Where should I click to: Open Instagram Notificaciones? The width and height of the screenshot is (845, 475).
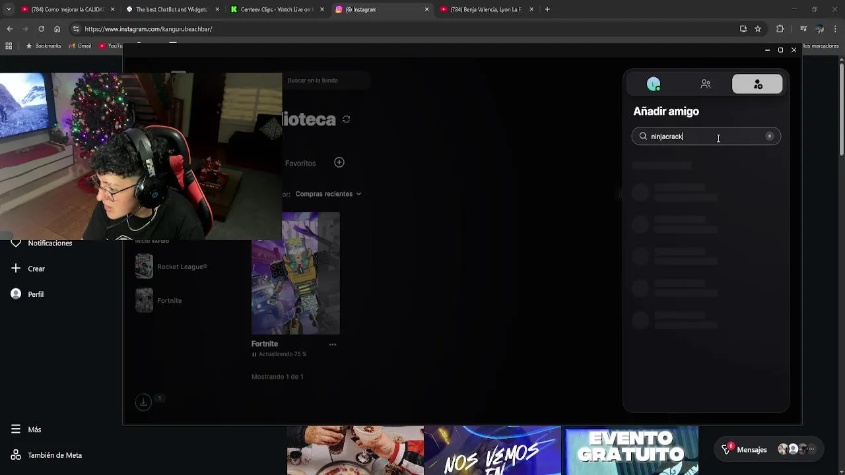[x=42, y=243]
